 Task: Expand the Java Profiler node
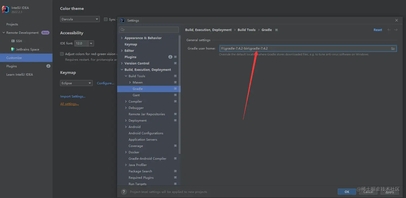126,165
